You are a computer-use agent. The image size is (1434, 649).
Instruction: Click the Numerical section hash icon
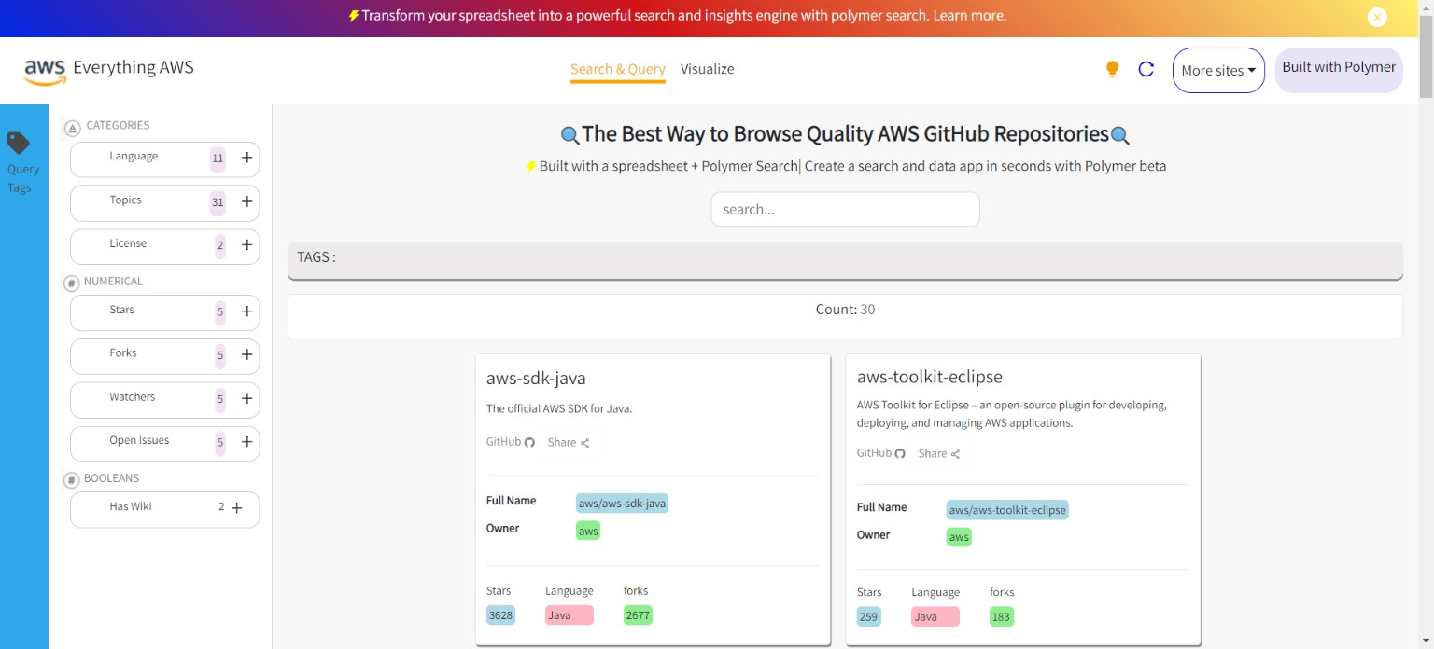pyautogui.click(x=71, y=283)
